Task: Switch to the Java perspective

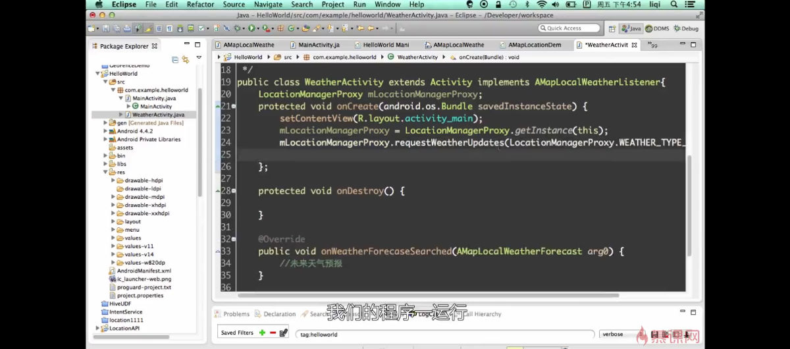Action: click(x=631, y=28)
